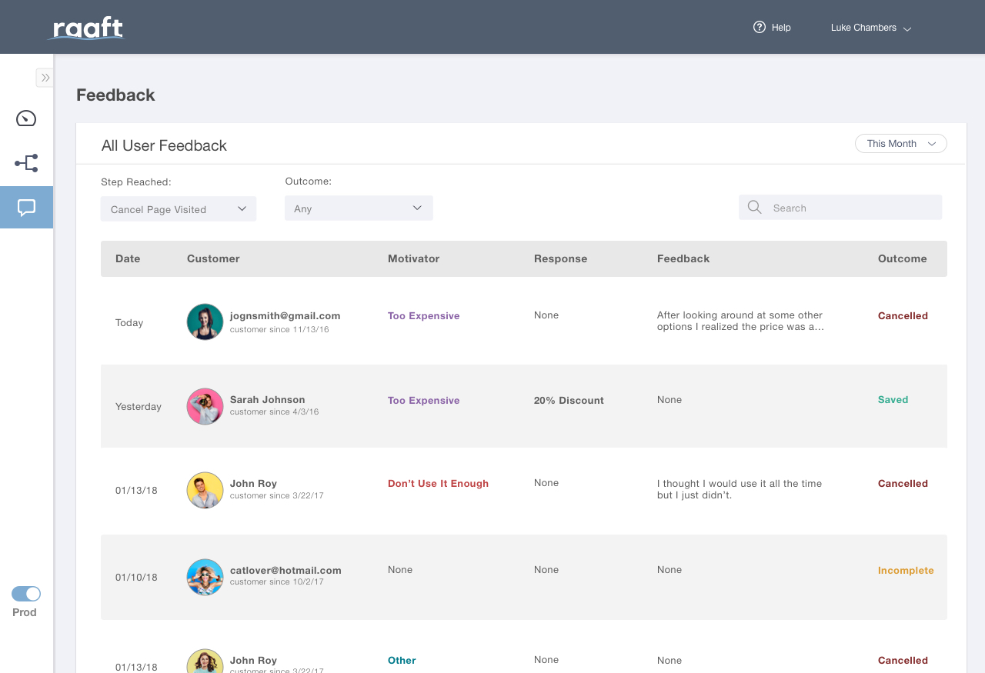The height and width of the screenshot is (673, 985).
Task: Select the feedback chat bubble sidebar icon
Action: 26,208
